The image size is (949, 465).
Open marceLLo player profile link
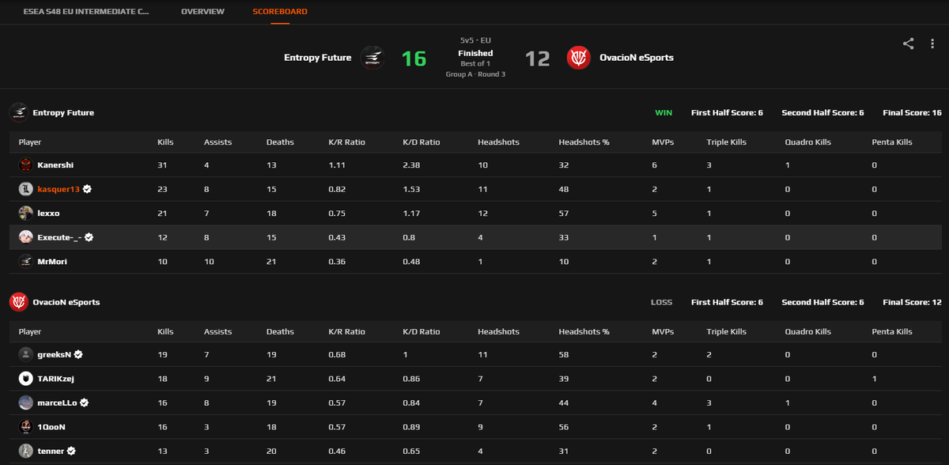[58, 403]
